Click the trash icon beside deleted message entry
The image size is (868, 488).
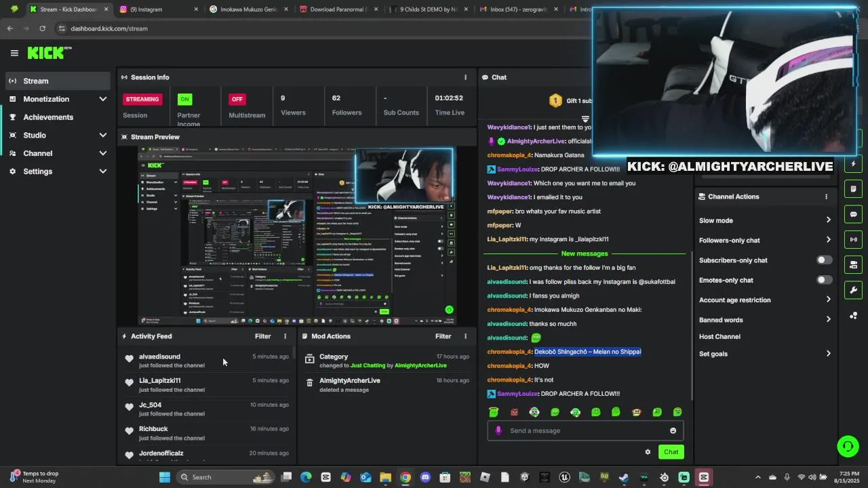pos(309,383)
